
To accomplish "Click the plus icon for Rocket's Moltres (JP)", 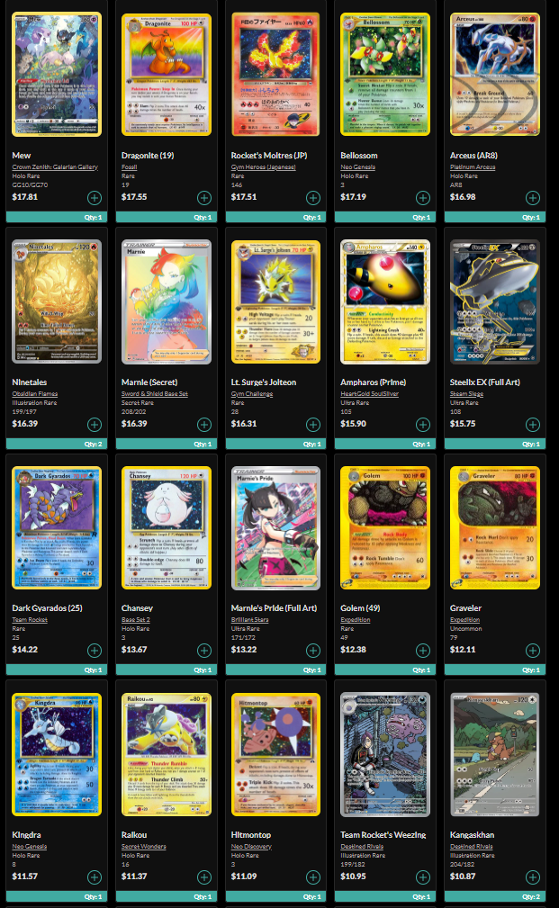I will point(313,198).
